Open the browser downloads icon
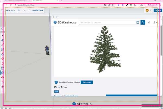The image size is (163, 109). tap(142, 5)
